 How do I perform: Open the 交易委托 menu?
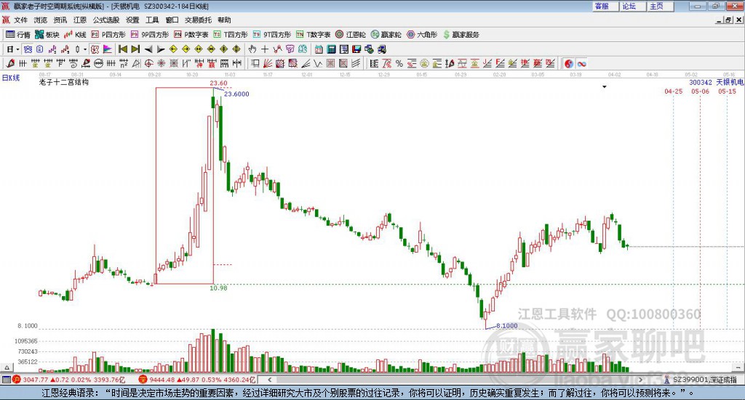(198, 20)
